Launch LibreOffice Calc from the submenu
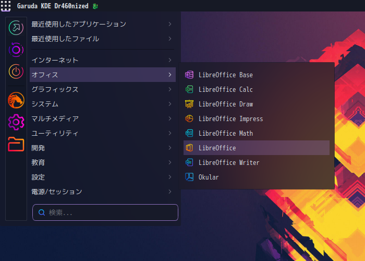The height and width of the screenshot is (261, 365). [257, 89]
